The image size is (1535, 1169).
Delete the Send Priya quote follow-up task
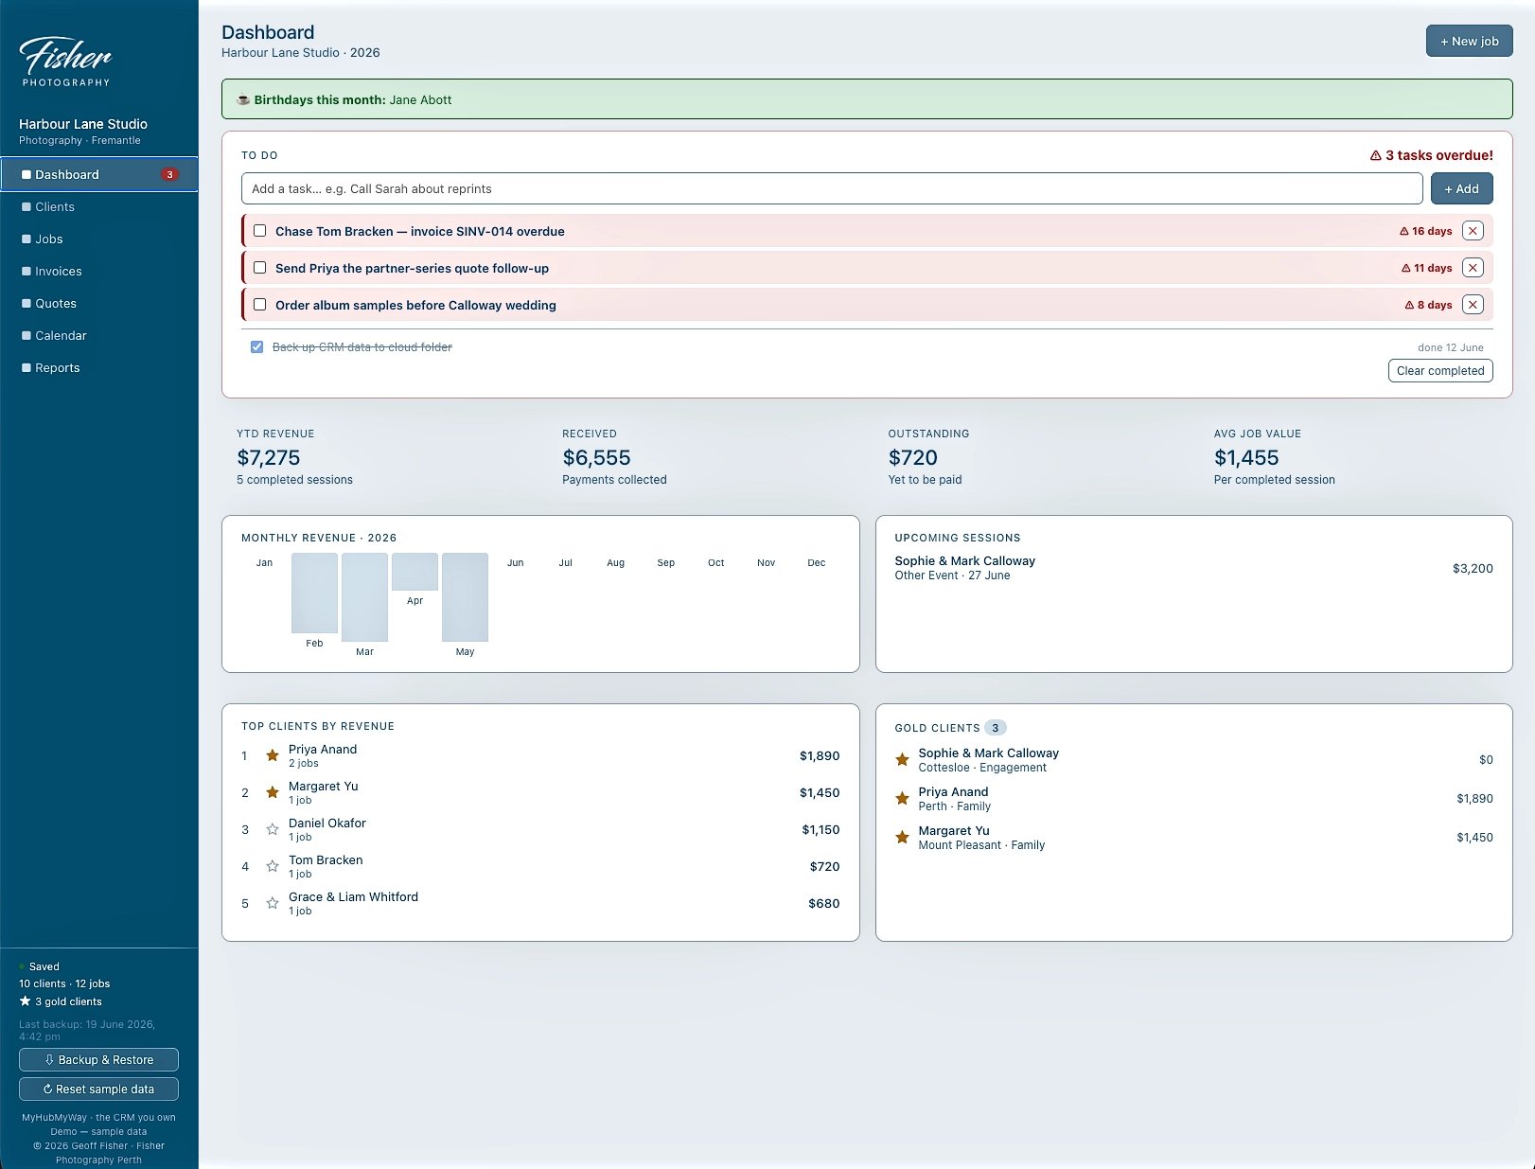point(1473,268)
